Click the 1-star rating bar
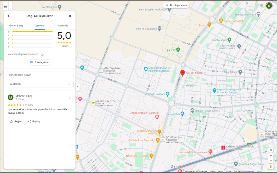The height and width of the screenshot is (173, 277). coord(32,47)
